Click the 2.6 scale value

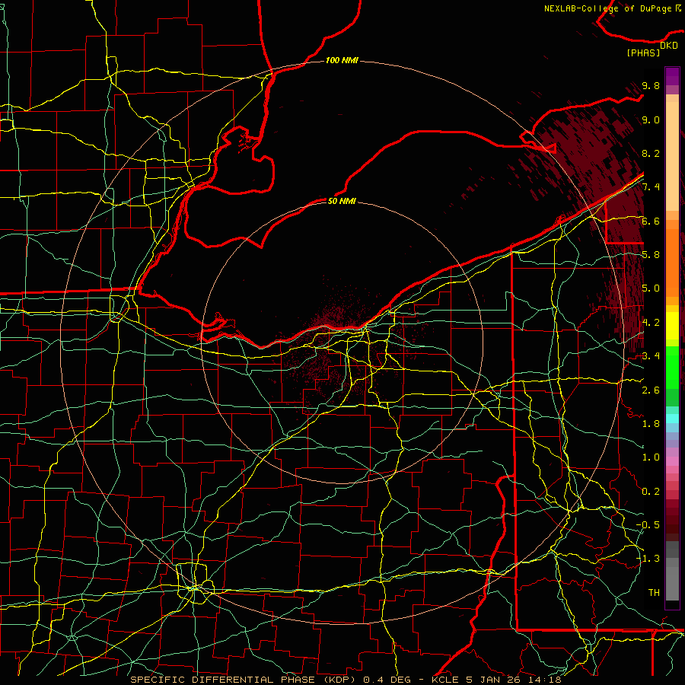coord(651,390)
